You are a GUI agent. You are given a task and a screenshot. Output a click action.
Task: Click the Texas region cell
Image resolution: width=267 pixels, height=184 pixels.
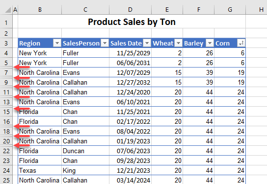40,170
